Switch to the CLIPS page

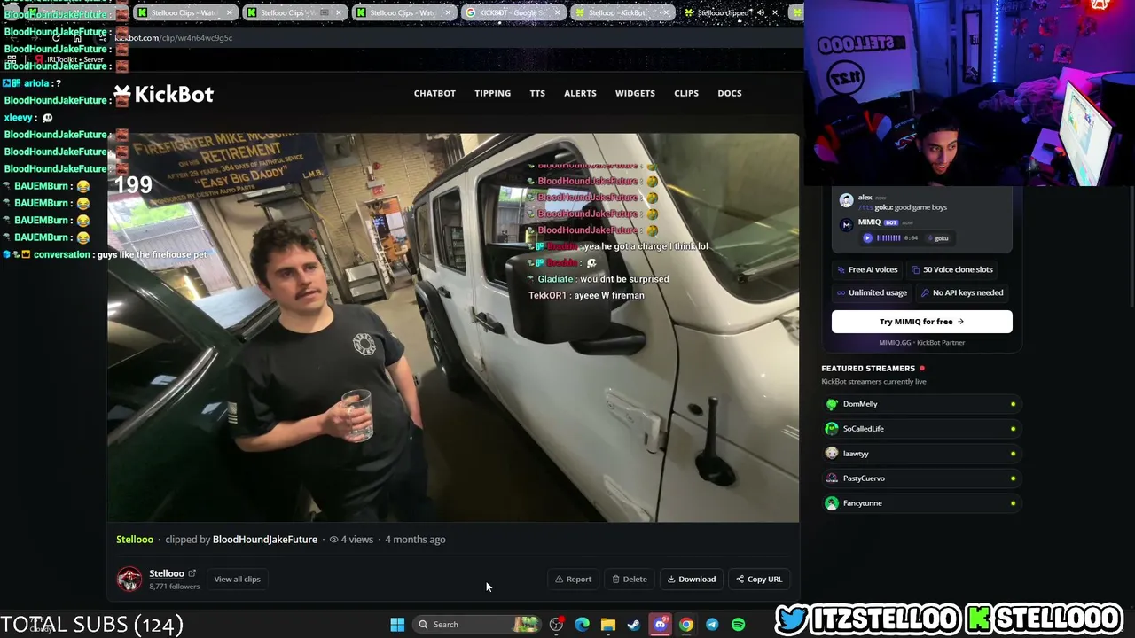[x=686, y=93]
